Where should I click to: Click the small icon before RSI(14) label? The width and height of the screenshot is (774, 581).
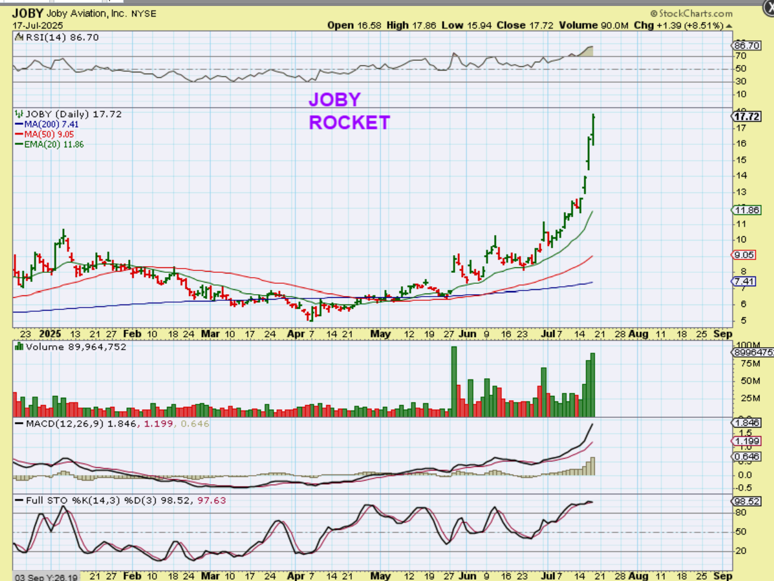tap(19, 37)
